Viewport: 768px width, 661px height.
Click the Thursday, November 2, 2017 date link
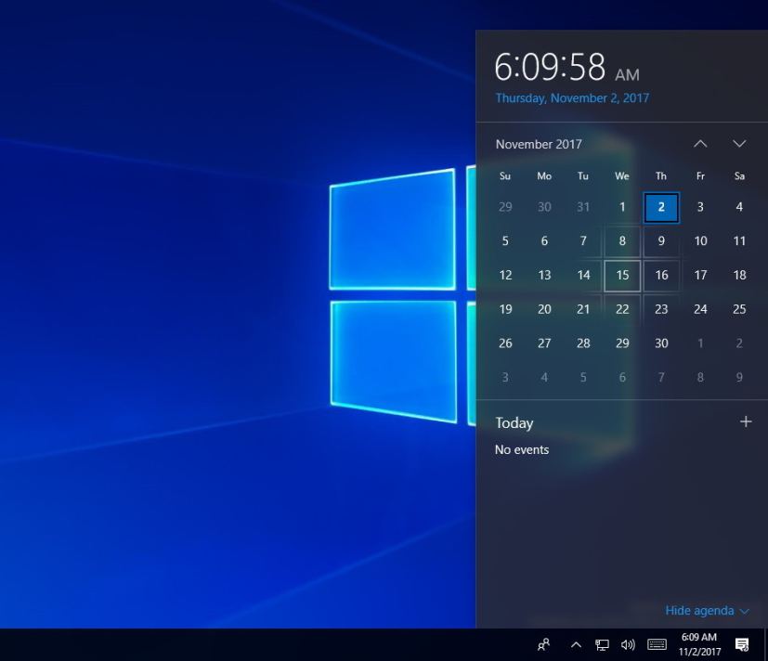(573, 97)
